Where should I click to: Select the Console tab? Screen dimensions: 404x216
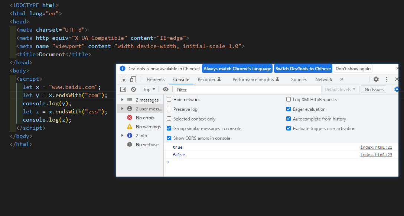[x=181, y=80]
